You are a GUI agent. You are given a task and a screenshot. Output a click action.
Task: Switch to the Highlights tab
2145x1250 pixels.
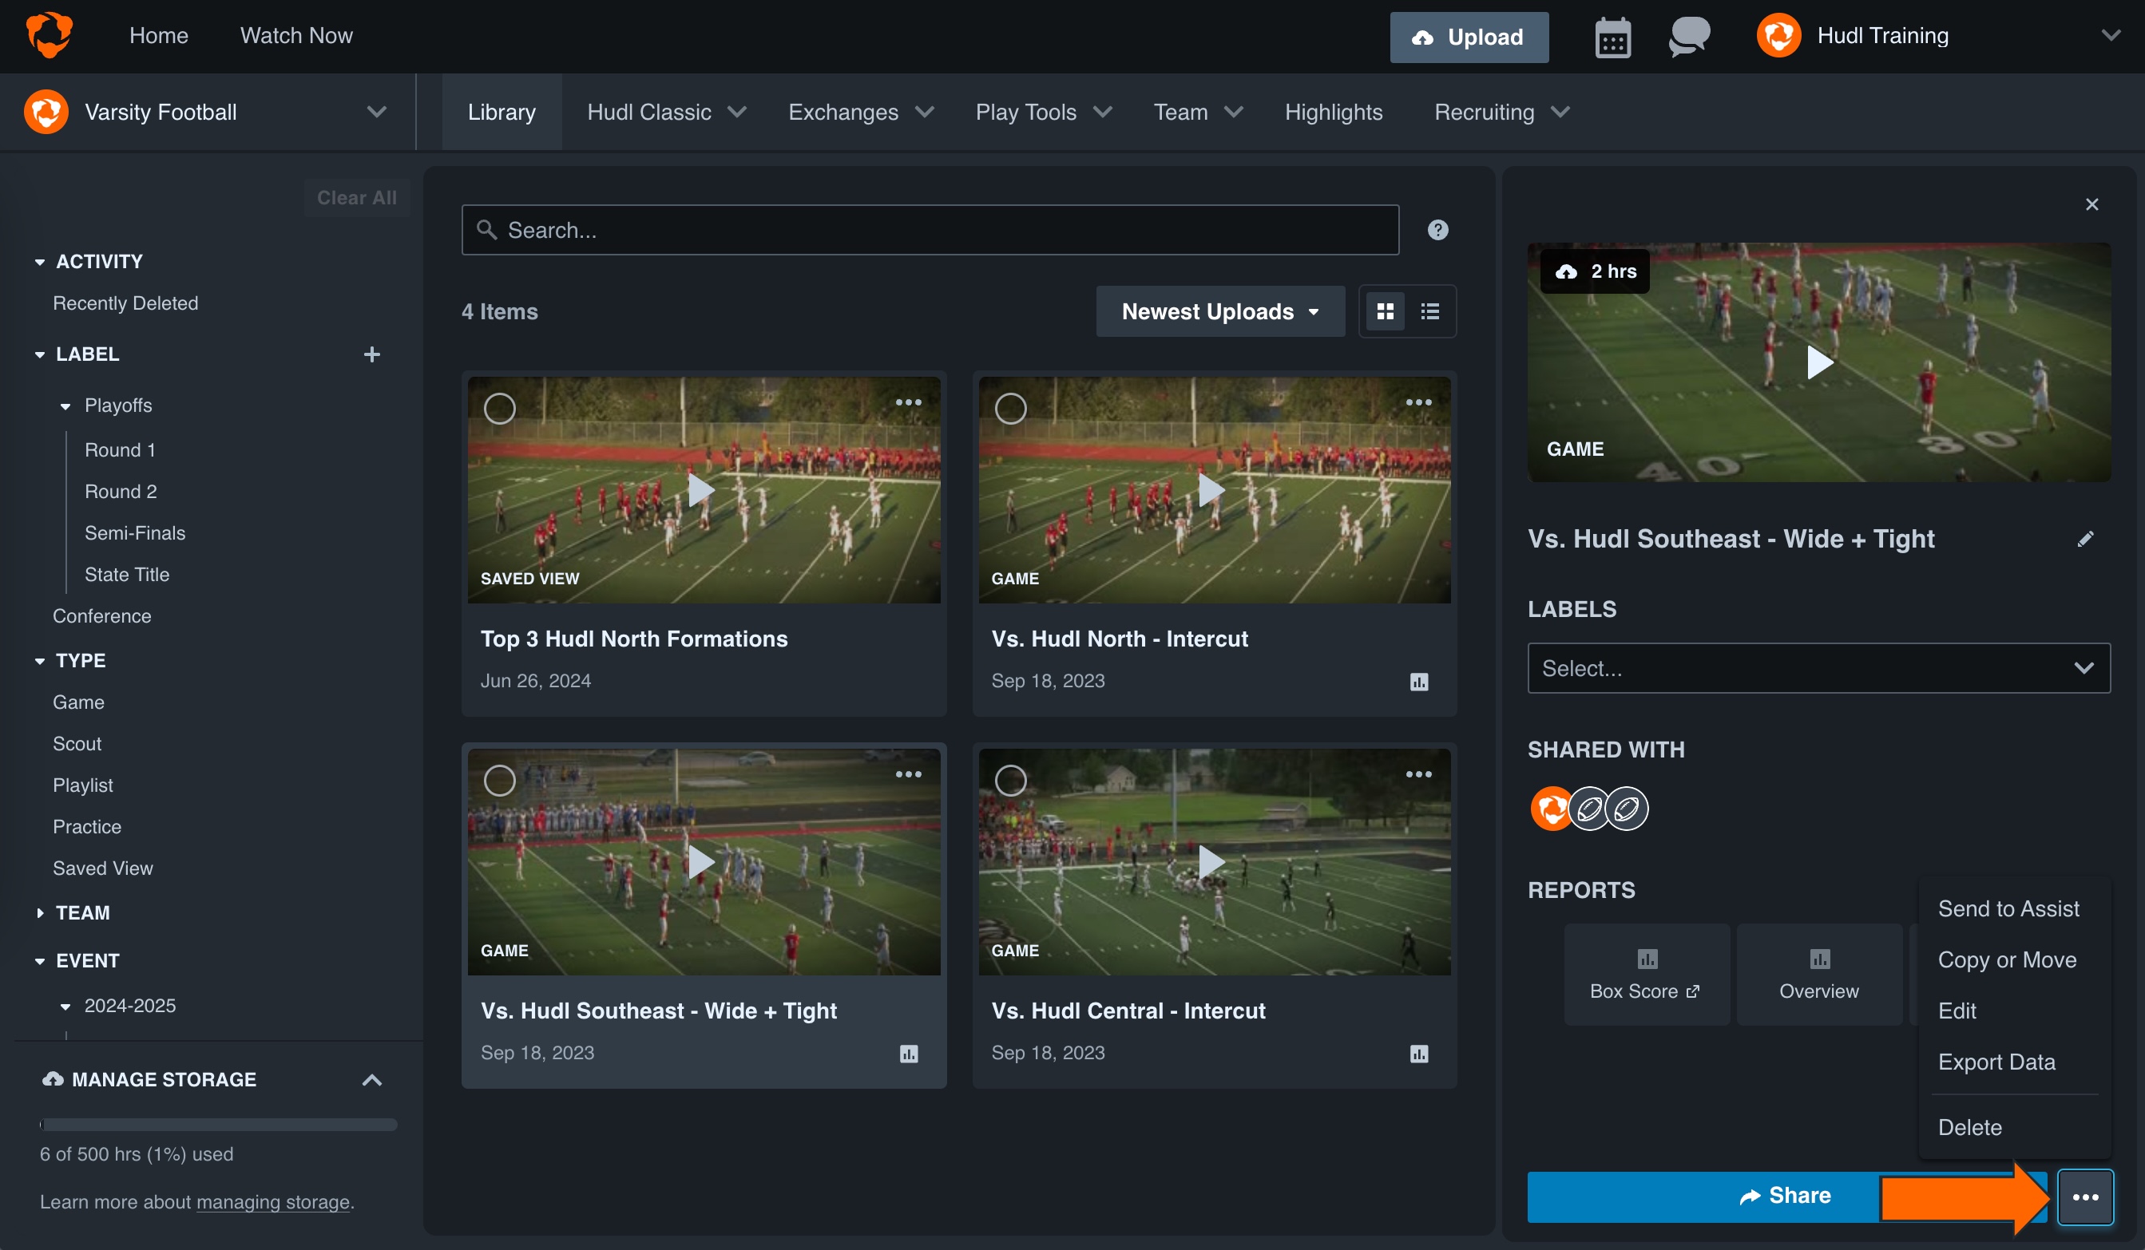[x=1333, y=112]
